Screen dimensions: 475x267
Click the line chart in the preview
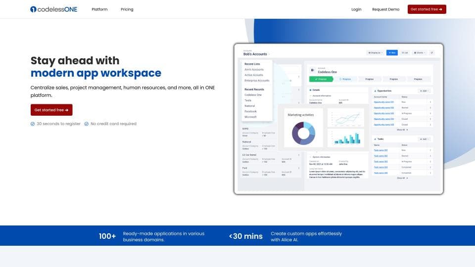(x=346, y=118)
